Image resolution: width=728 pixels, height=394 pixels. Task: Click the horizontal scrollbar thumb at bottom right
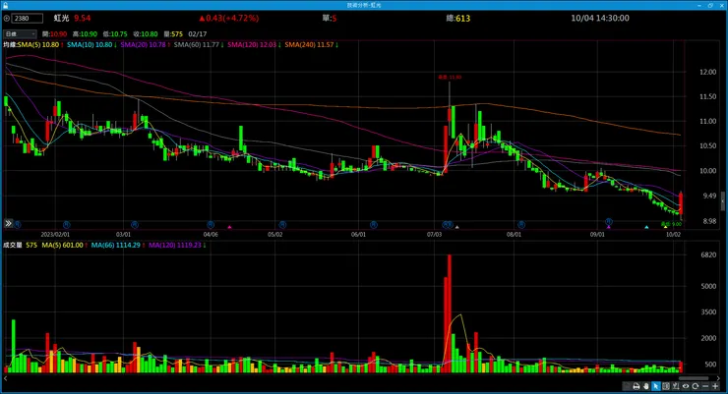coord(694,378)
